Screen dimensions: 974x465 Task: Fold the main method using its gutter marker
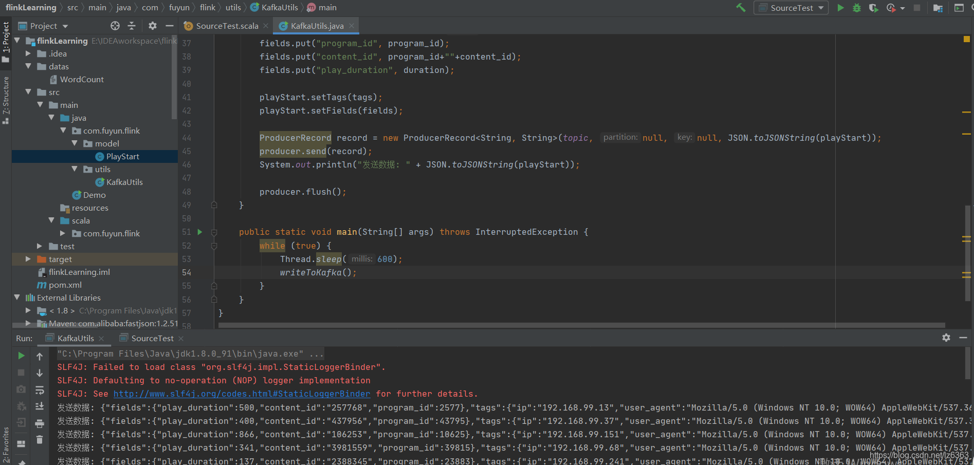click(214, 232)
